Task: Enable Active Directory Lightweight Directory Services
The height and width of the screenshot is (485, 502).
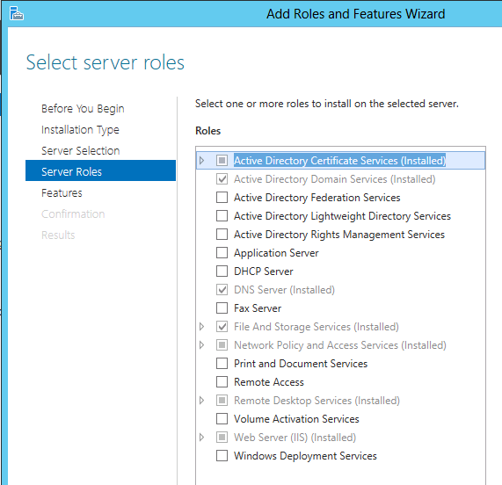Action: (x=222, y=216)
